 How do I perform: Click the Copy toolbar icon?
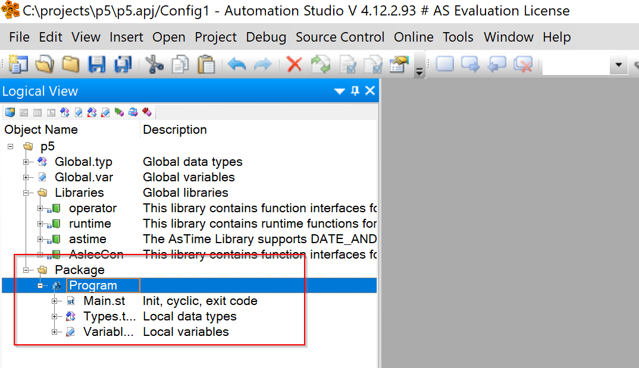(x=180, y=64)
